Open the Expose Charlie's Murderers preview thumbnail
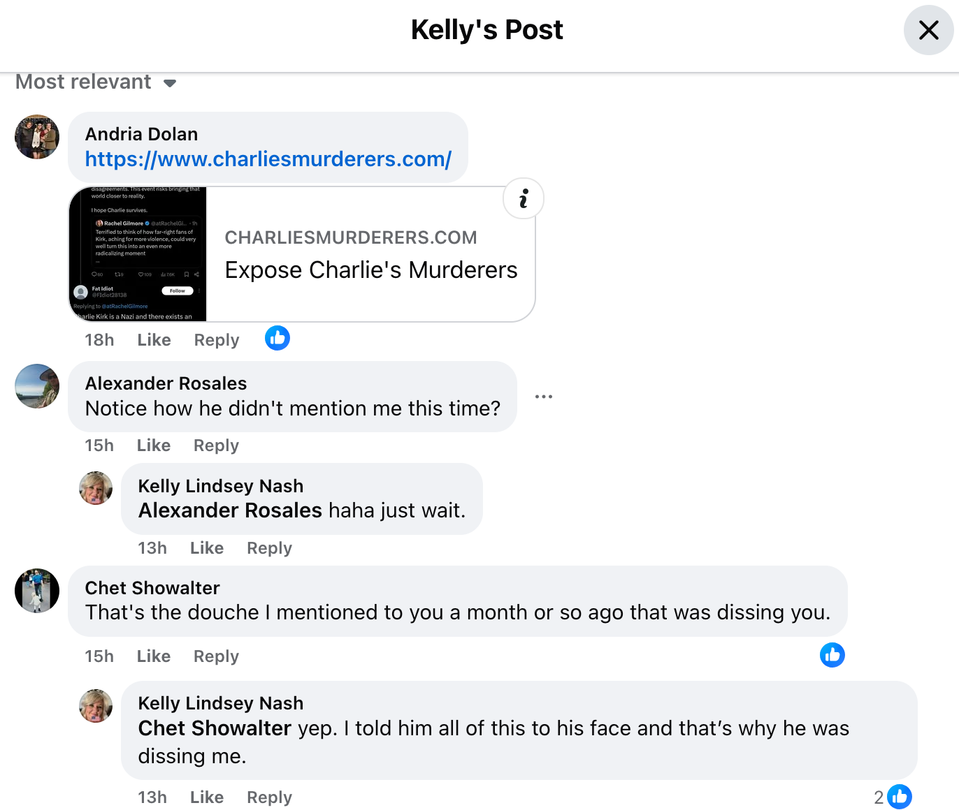Screen dimensions: 959x810 [138, 254]
